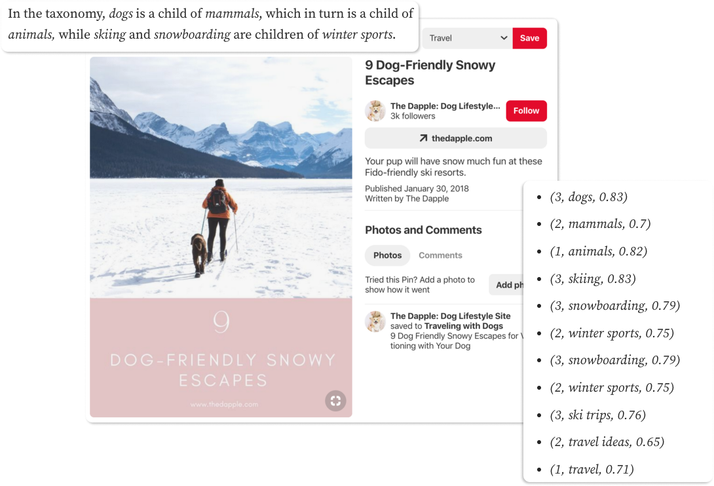This screenshot has height=486, width=714.
Task: Open the commenter avatar near saved note
Action: click(x=376, y=322)
